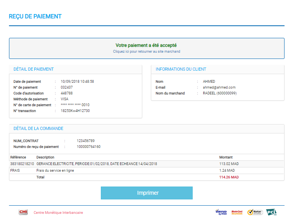This screenshot has width=290, height=224.
Task: Click the Norton Secured badge
Action: pyautogui.click(x=254, y=212)
